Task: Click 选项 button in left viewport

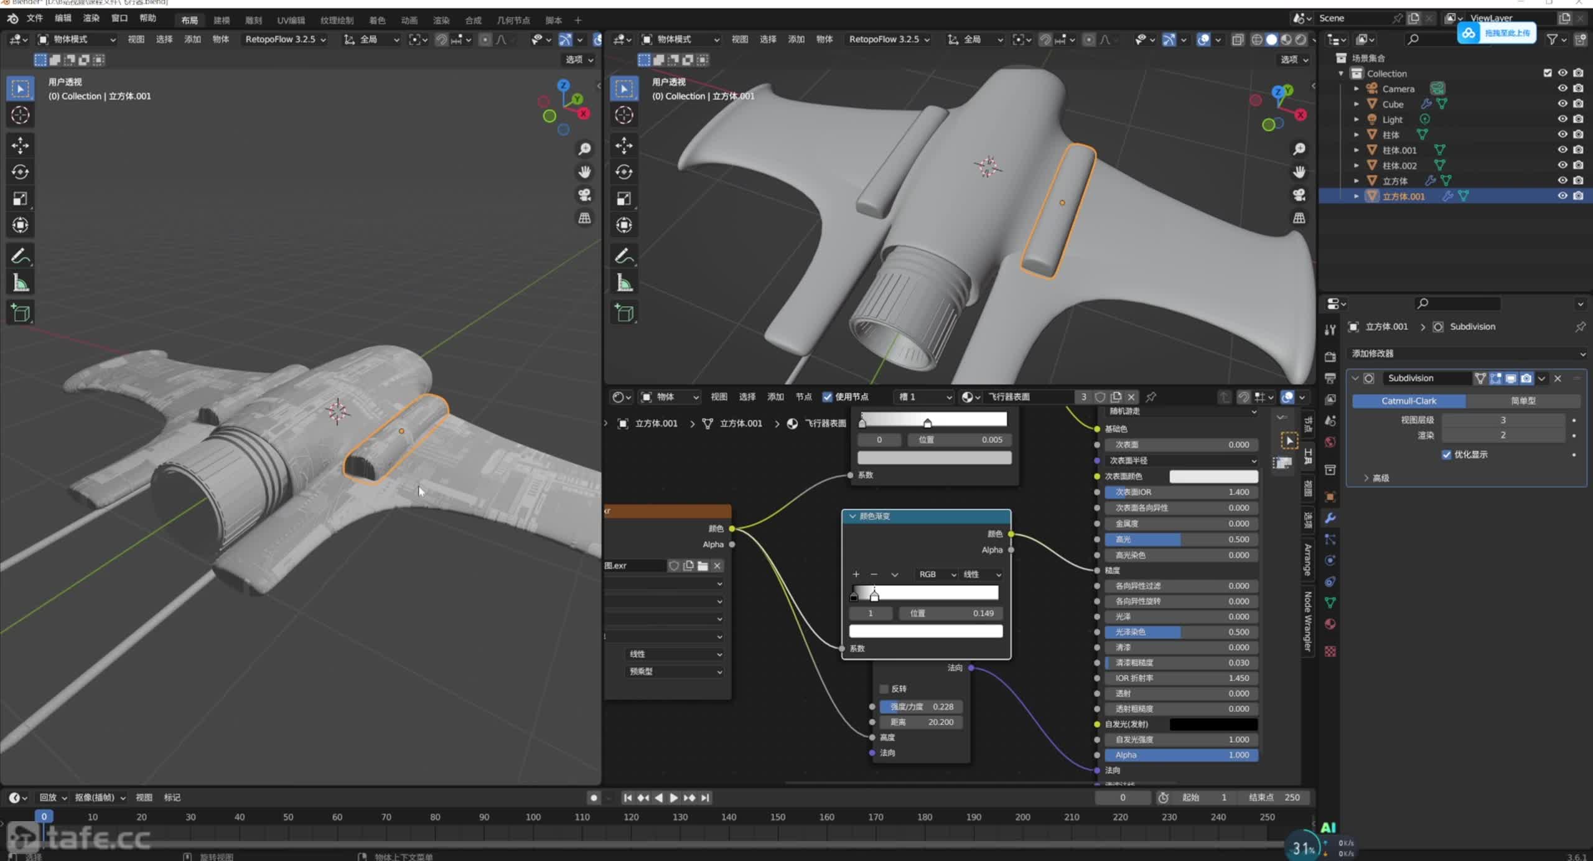Action: tap(579, 60)
